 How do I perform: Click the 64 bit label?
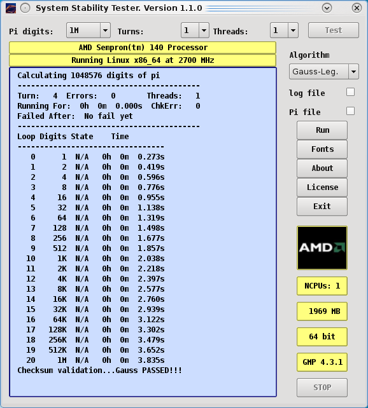tap(322, 337)
